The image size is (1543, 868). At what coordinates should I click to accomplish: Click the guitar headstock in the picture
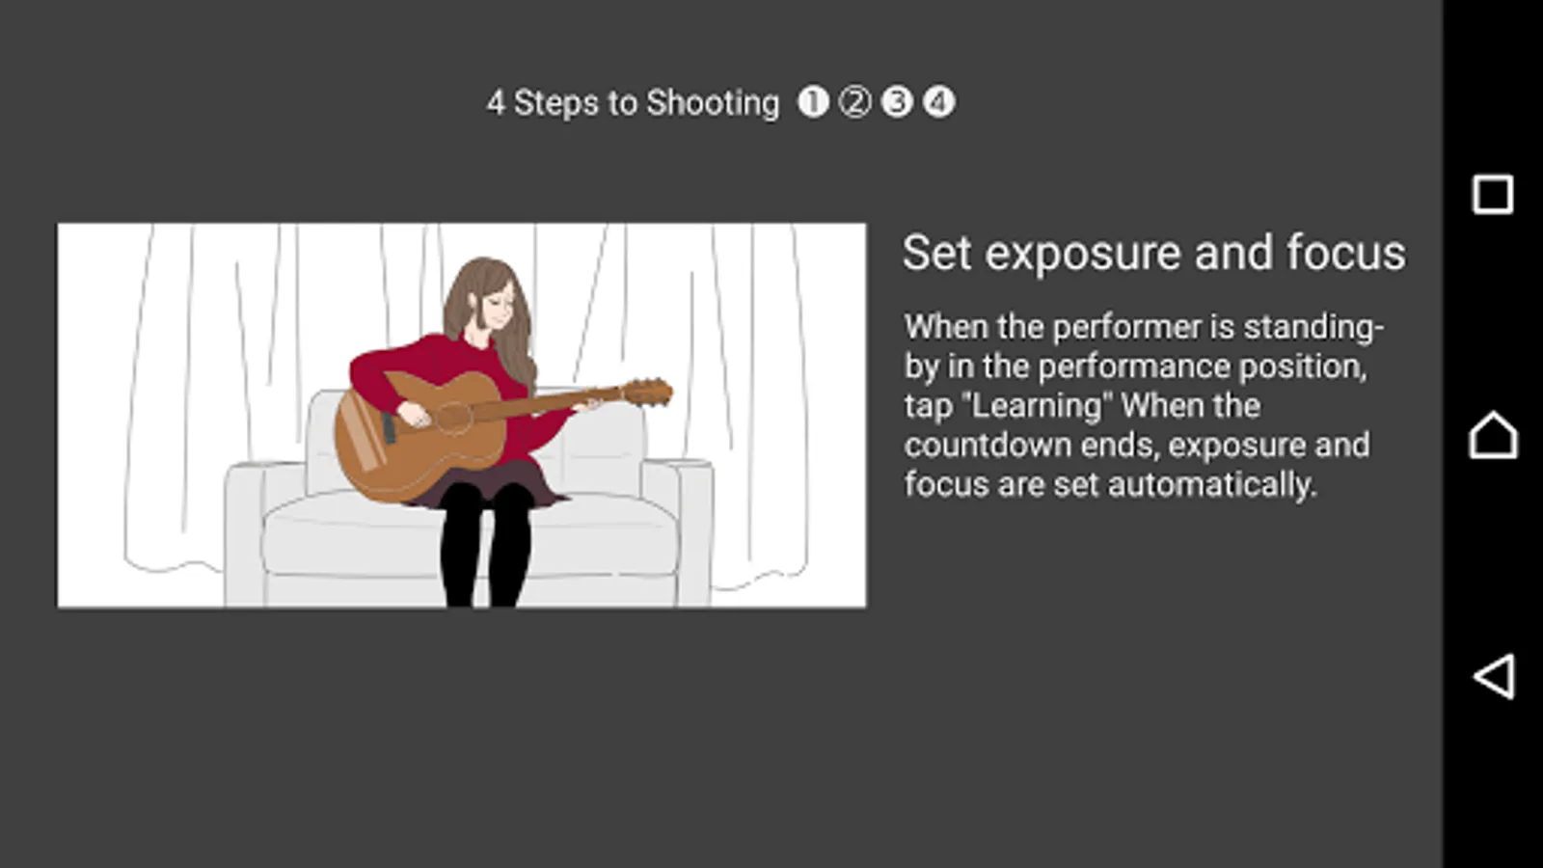pyautogui.click(x=646, y=393)
